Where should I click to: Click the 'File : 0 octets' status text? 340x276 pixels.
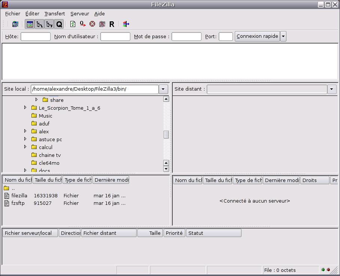[280, 270]
